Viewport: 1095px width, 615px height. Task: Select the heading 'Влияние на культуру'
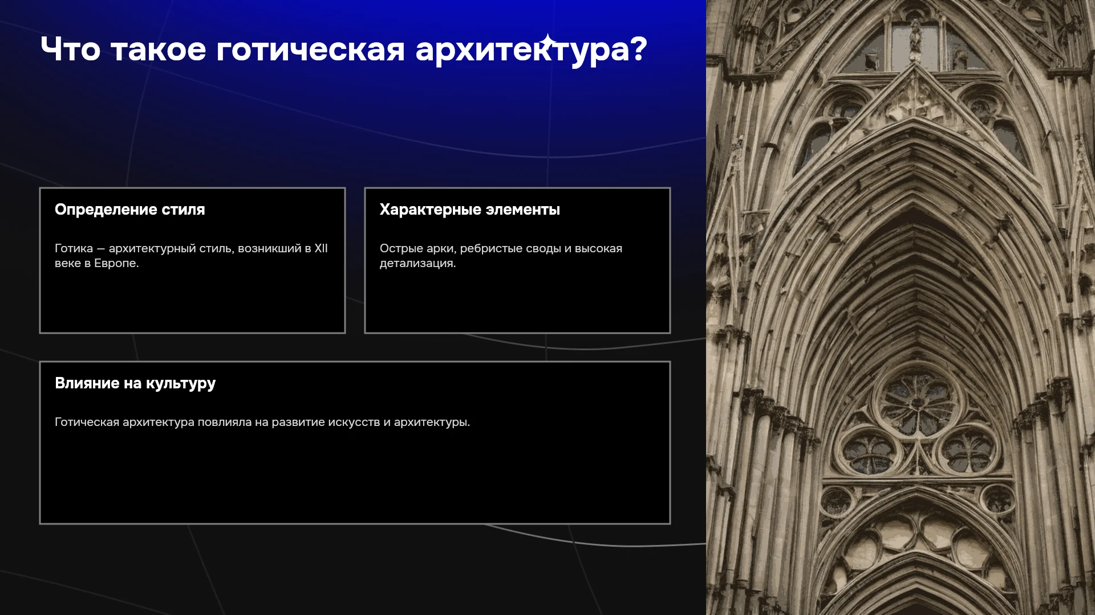[135, 383]
